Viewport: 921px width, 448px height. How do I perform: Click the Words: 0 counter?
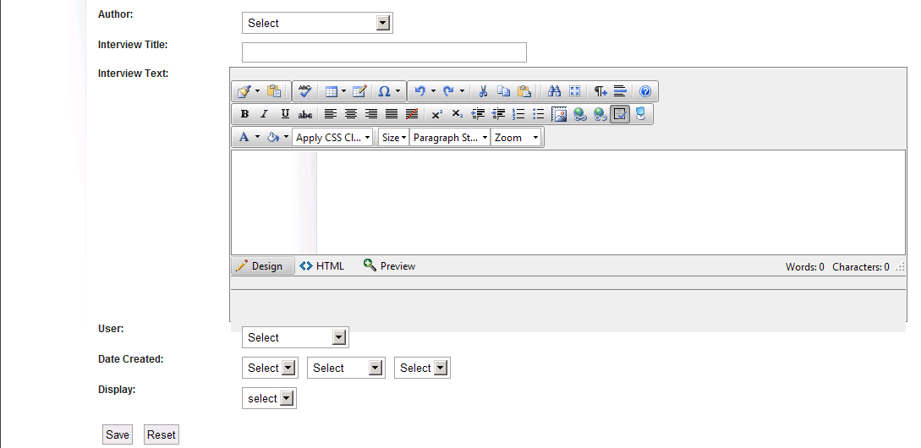point(804,266)
